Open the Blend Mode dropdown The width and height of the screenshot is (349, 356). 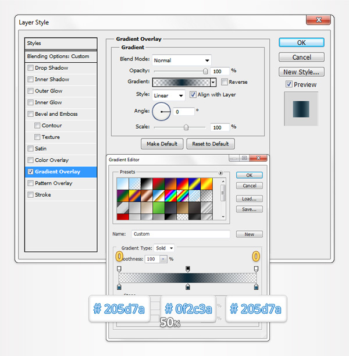click(181, 60)
